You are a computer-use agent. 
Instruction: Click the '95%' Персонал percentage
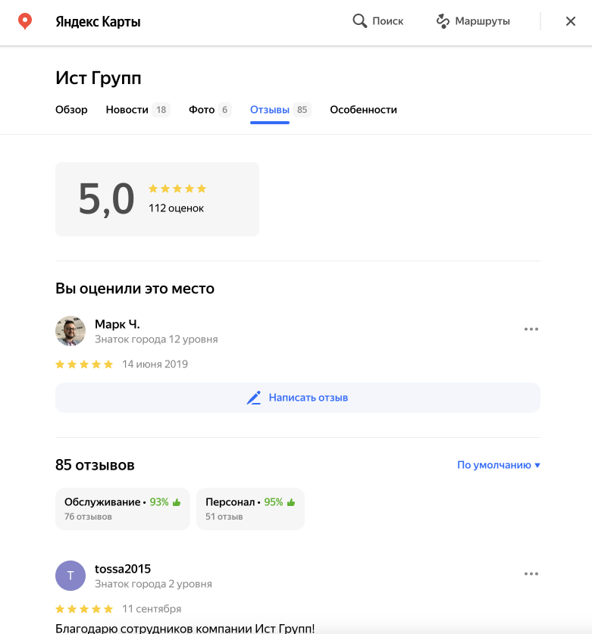point(274,502)
